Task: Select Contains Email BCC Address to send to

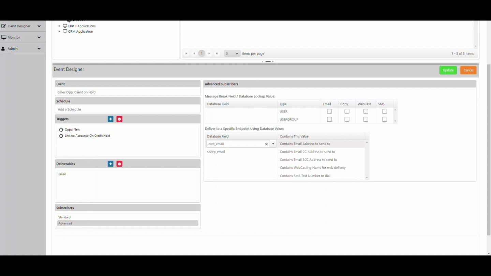Action: click(x=308, y=159)
